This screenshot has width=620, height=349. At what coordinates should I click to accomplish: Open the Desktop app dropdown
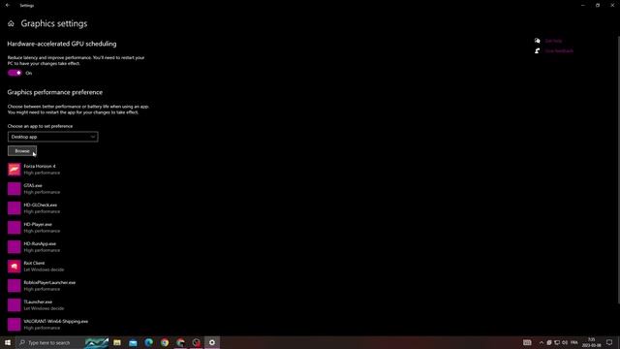53,137
